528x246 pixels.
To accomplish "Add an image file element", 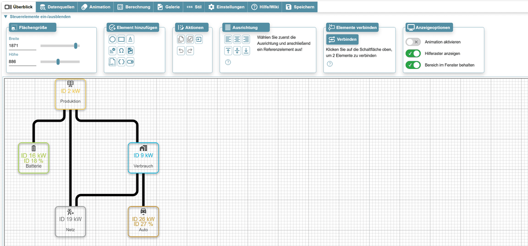I will [130, 51].
